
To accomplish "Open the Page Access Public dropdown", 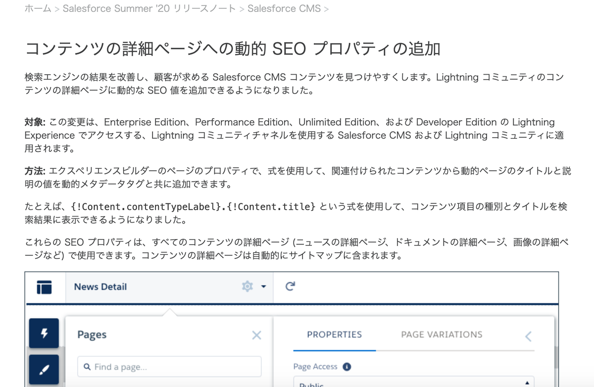I will 414,382.
